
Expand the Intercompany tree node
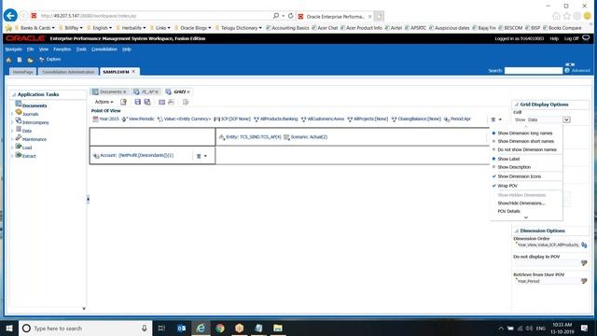click(12, 122)
